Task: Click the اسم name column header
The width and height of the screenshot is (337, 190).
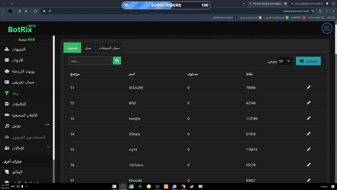Action: (x=132, y=74)
